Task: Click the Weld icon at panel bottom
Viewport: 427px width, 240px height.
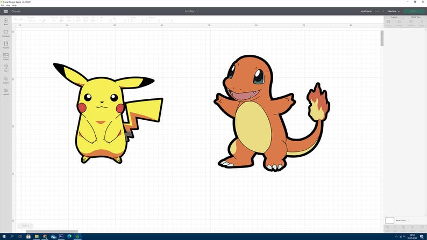Action: (395, 228)
